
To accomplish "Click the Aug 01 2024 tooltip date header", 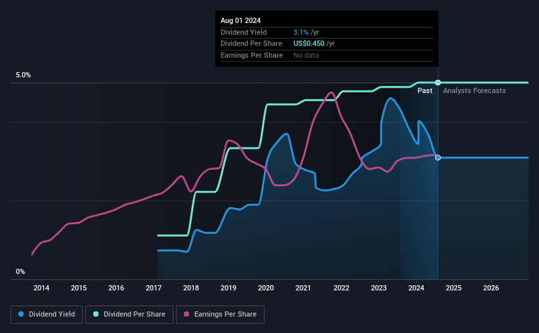I will tap(241, 20).
